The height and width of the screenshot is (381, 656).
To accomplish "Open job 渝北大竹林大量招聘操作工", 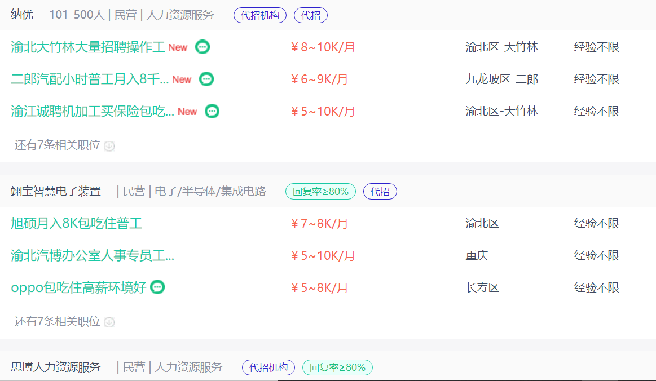I will [87, 47].
